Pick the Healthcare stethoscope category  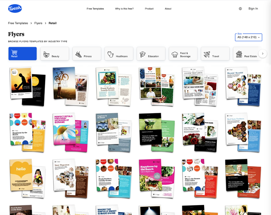(x=119, y=54)
